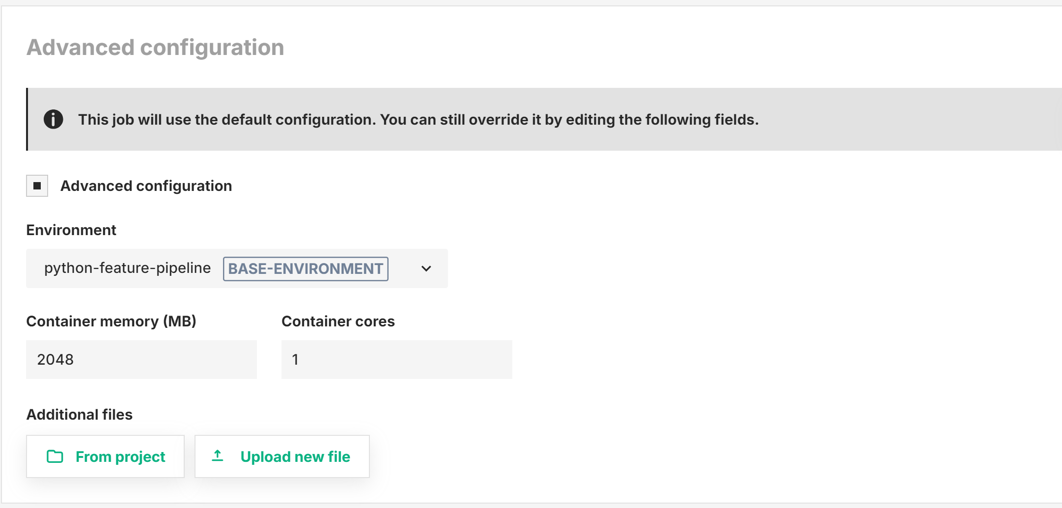Choose Upload new file
The height and width of the screenshot is (508, 1062).
click(282, 456)
